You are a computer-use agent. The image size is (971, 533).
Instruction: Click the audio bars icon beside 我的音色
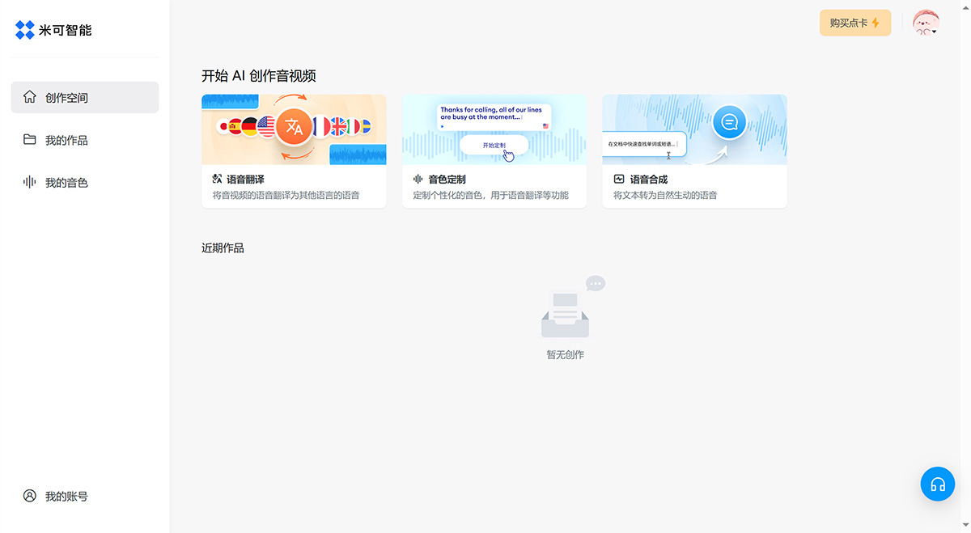pos(31,182)
